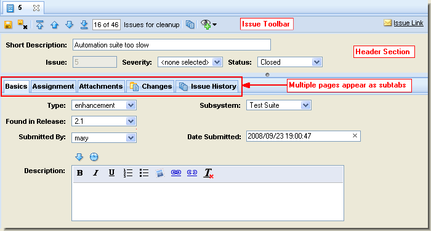The height and width of the screenshot is (231, 431).
Task: Clear the Date Submitted field with X
Action: click(355, 136)
